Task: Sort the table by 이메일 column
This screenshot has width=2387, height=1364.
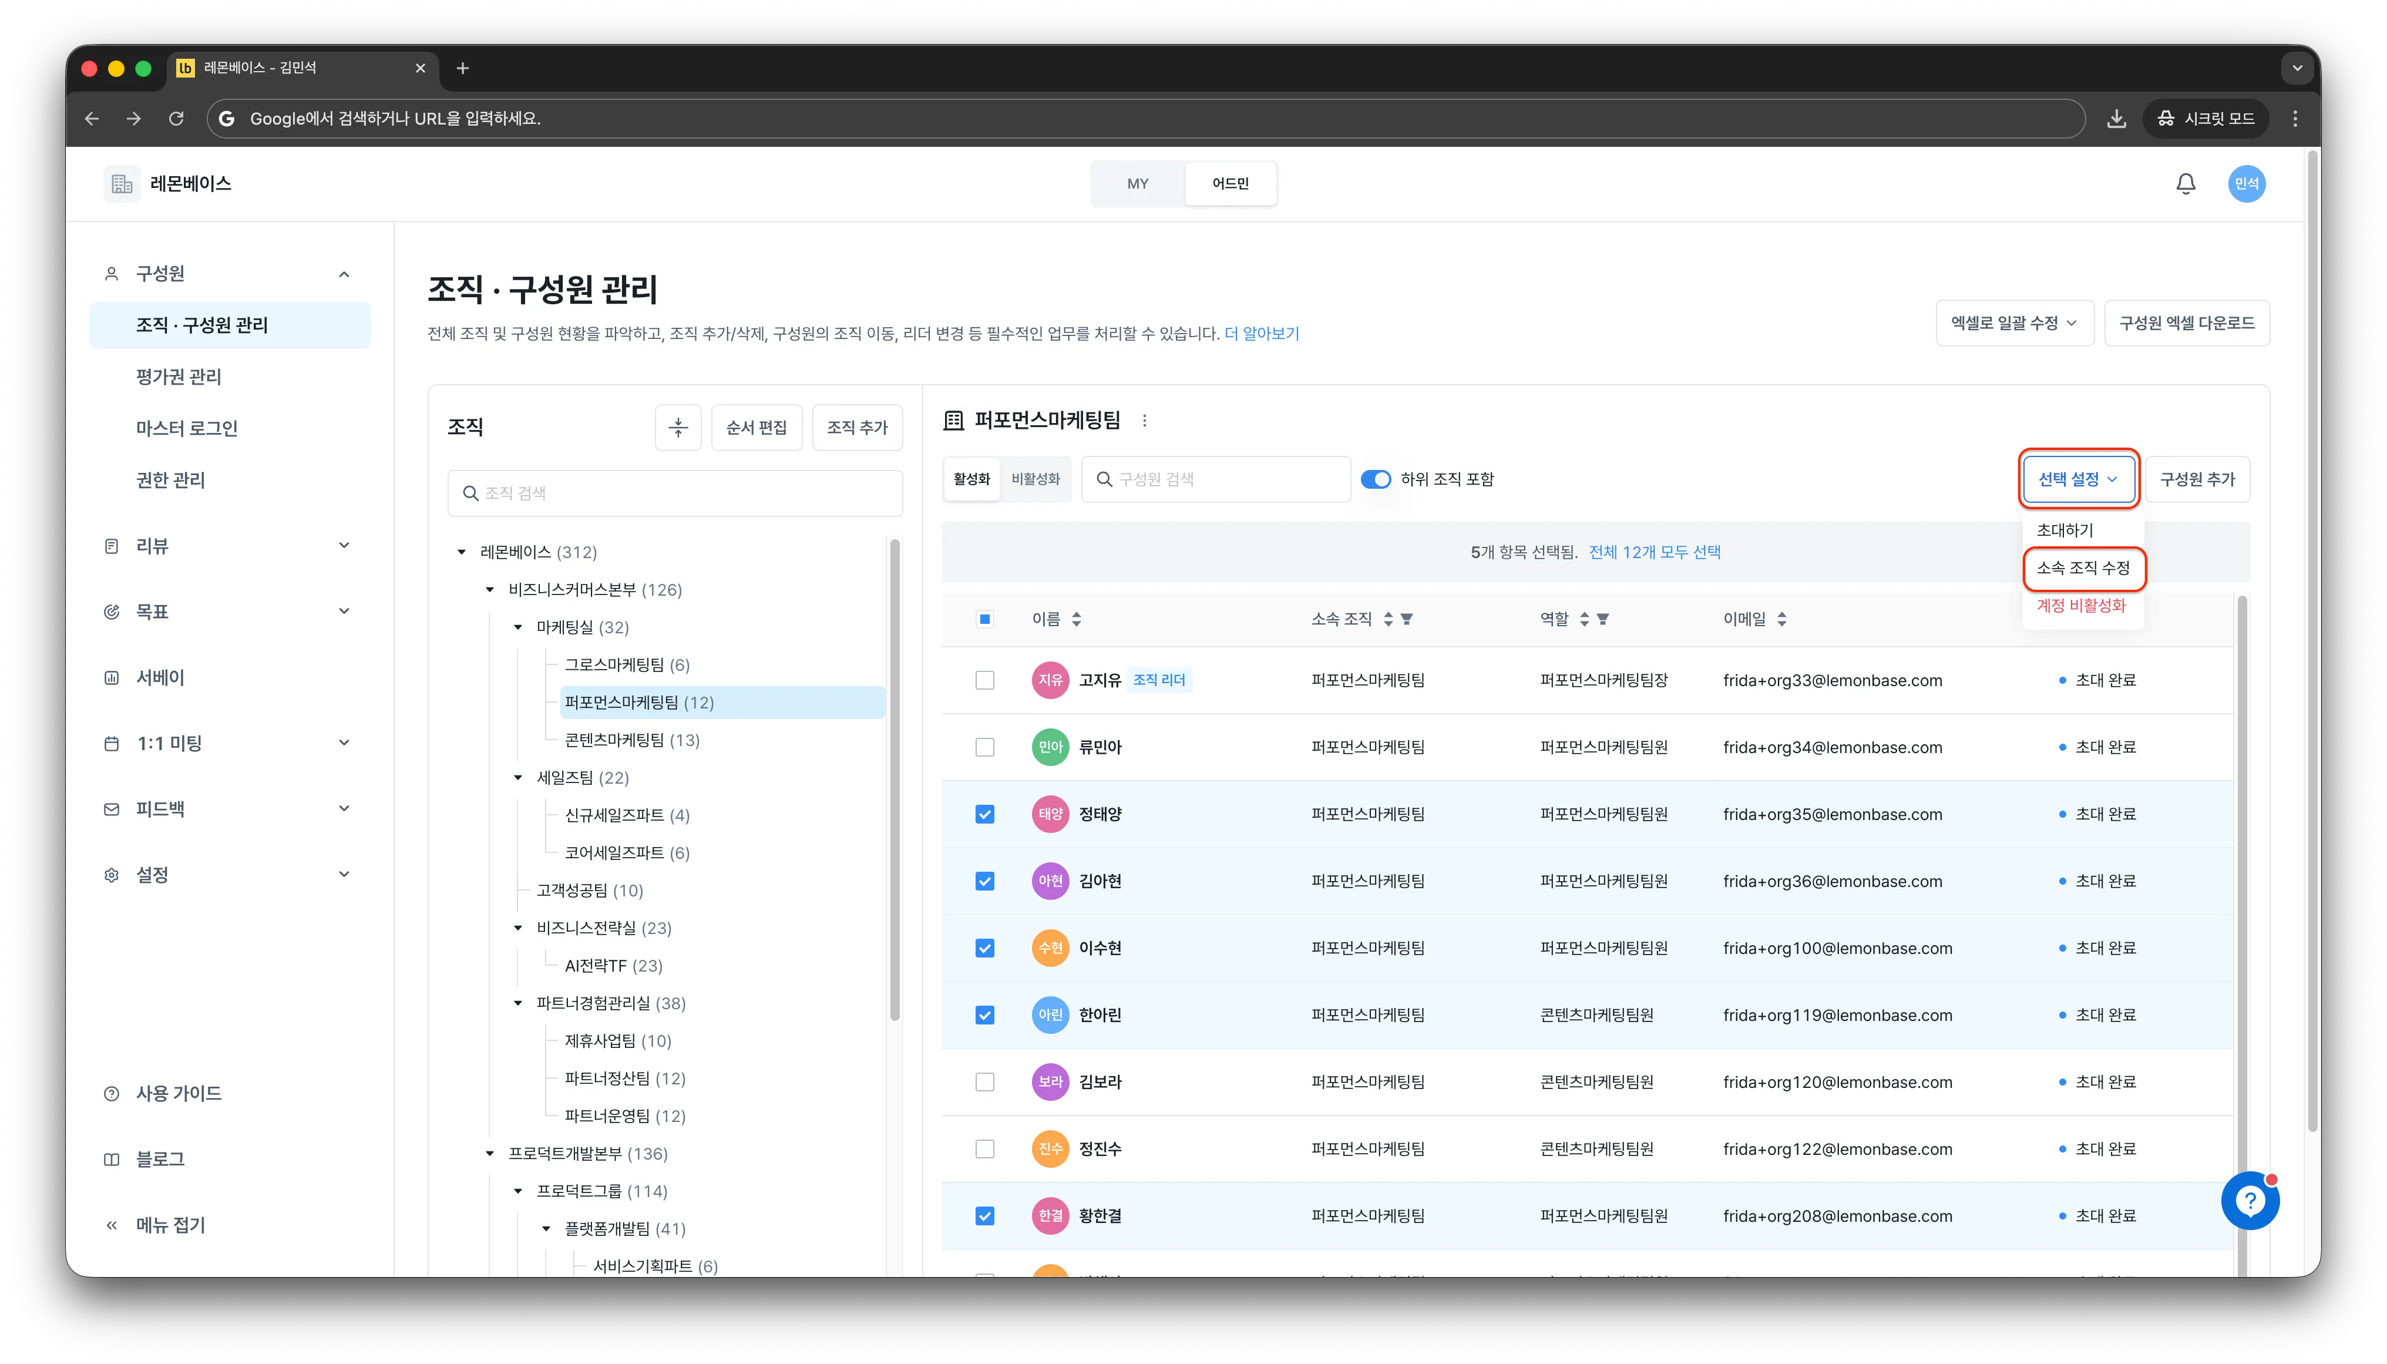Action: 1781,619
